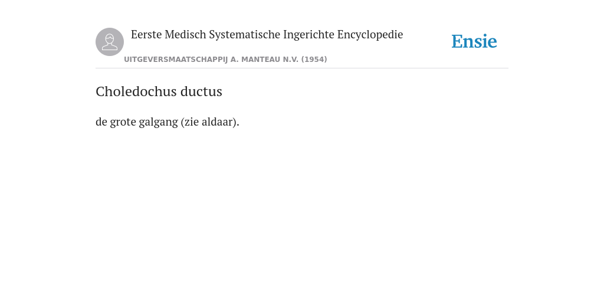Image resolution: width=604 pixels, height=302 pixels.
Task: Click the word 'Eerste' starting the title
Action: click(146, 34)
